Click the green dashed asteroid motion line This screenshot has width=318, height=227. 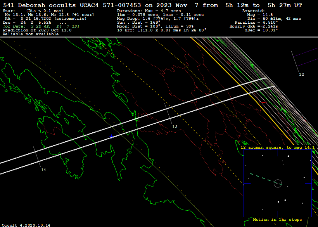[260, 177]
